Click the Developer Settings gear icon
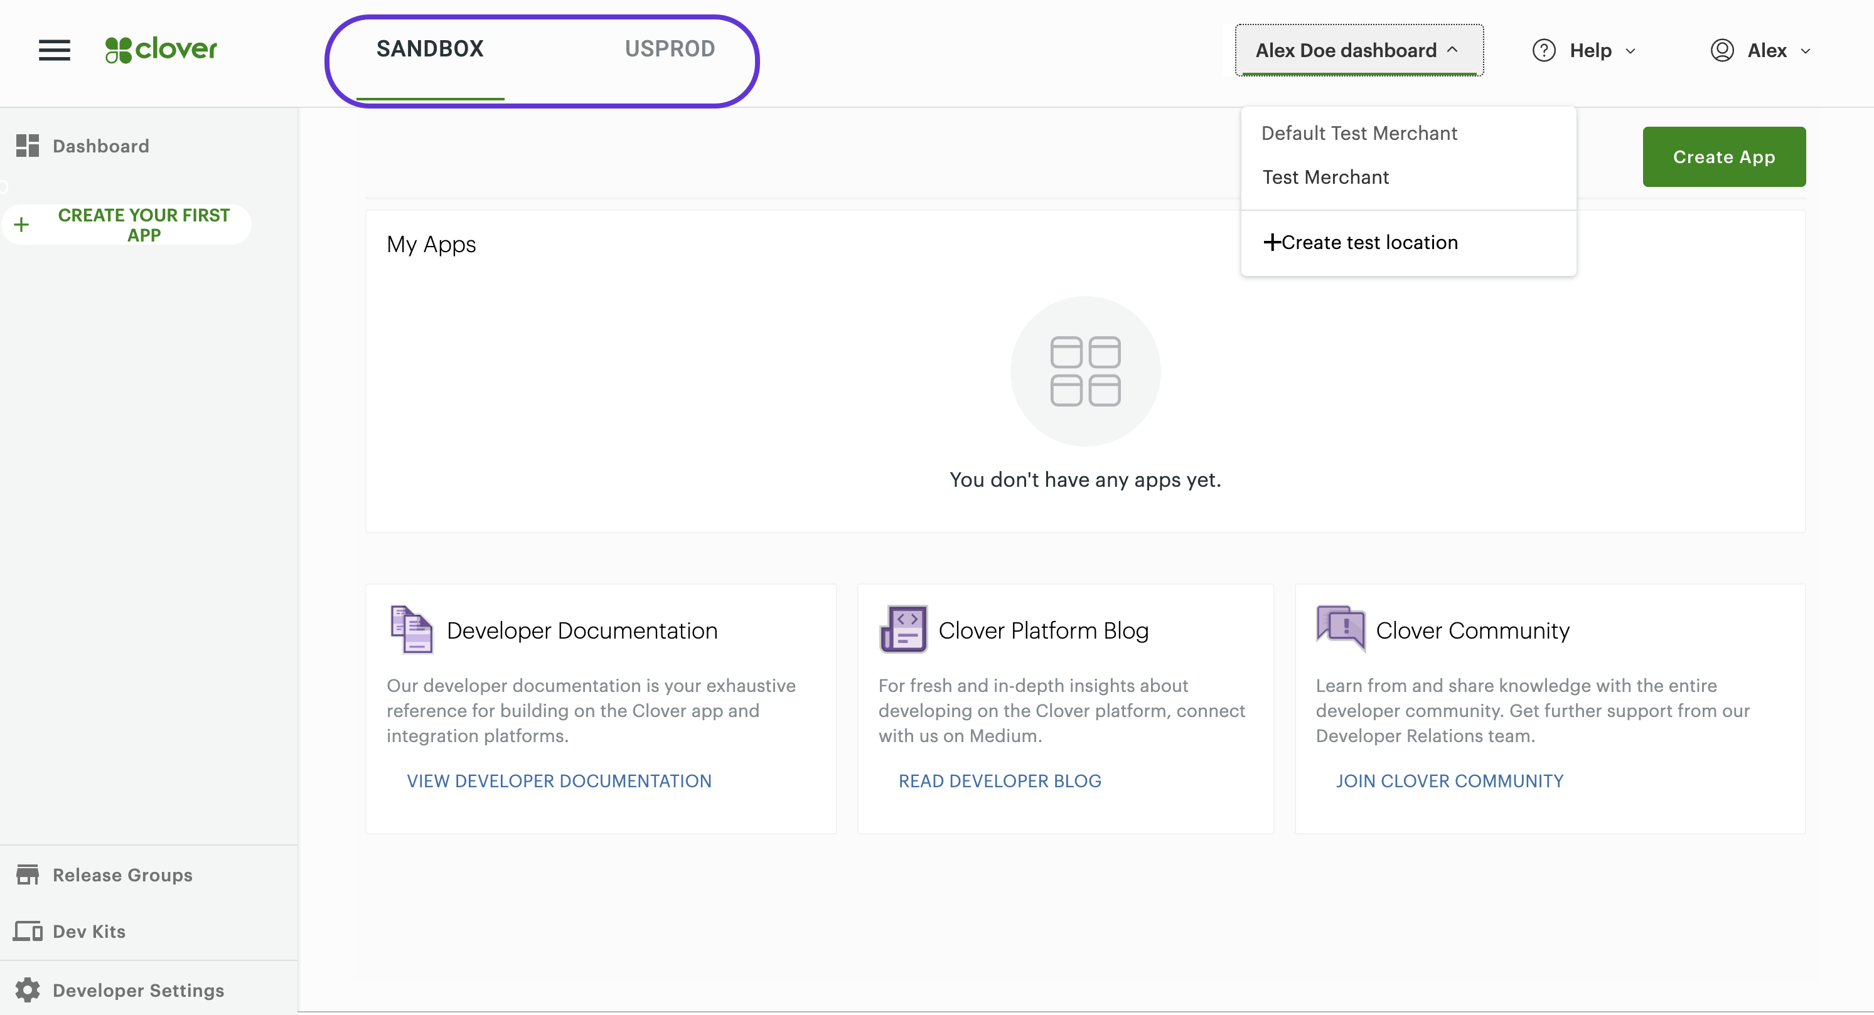1874x1015 pixels. (28, 989)
